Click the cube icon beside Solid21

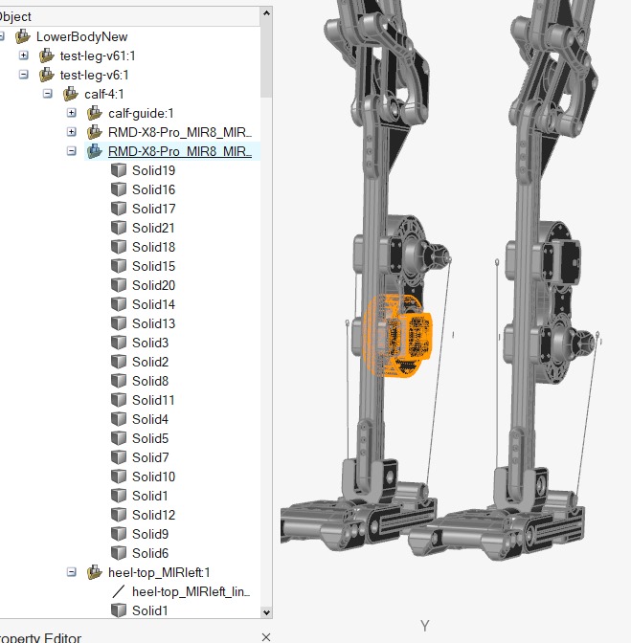coord(119,228)
